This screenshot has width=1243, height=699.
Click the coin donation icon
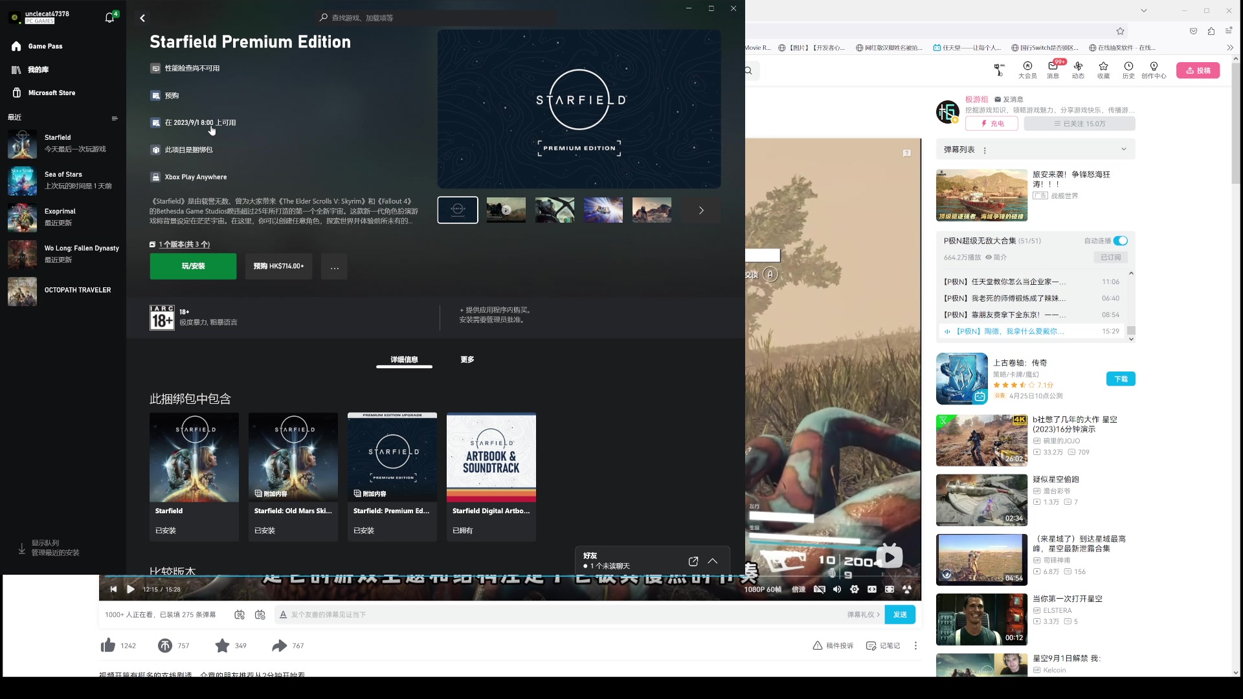tap(165, 645)
